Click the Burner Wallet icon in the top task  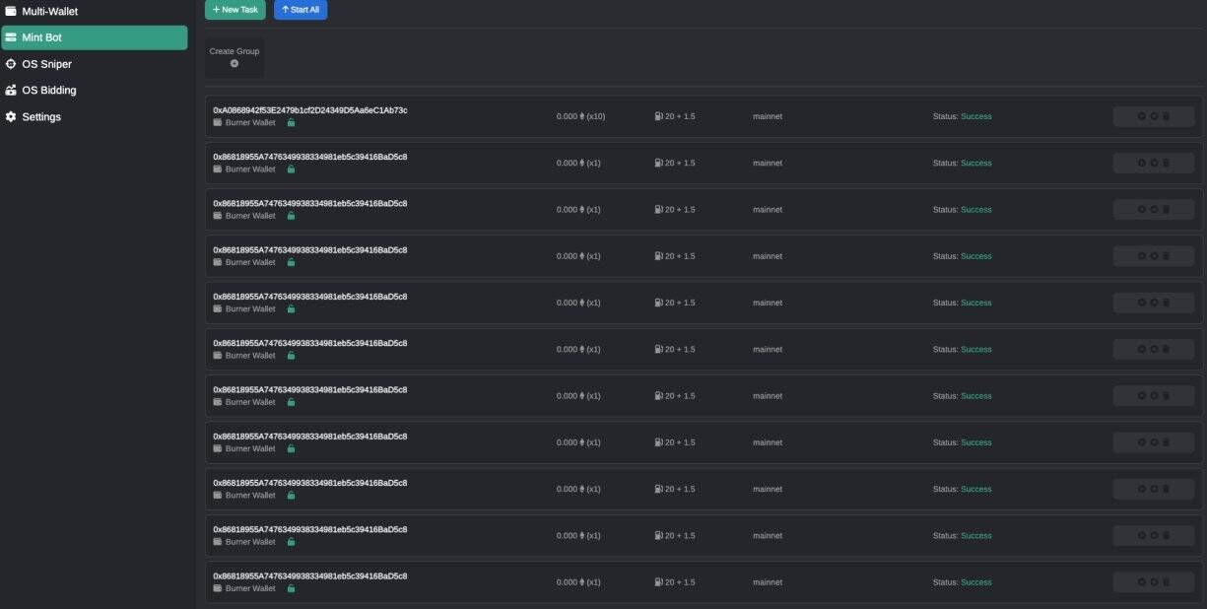[218, 123]
